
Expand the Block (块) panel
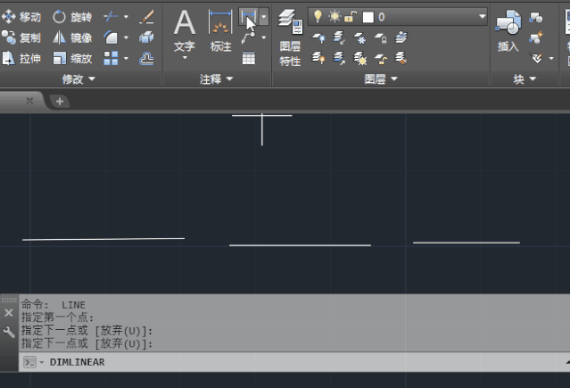click(x=525, y=78)
